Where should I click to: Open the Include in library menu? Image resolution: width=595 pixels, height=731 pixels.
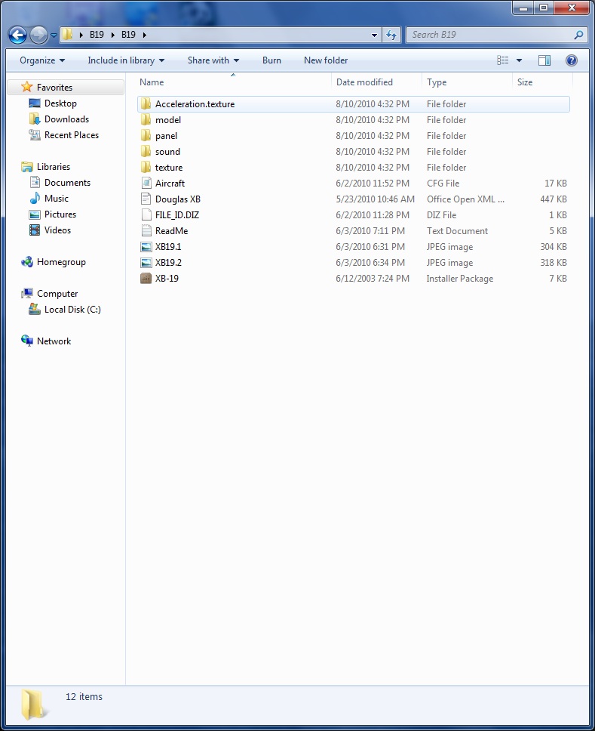click(125, 60)
